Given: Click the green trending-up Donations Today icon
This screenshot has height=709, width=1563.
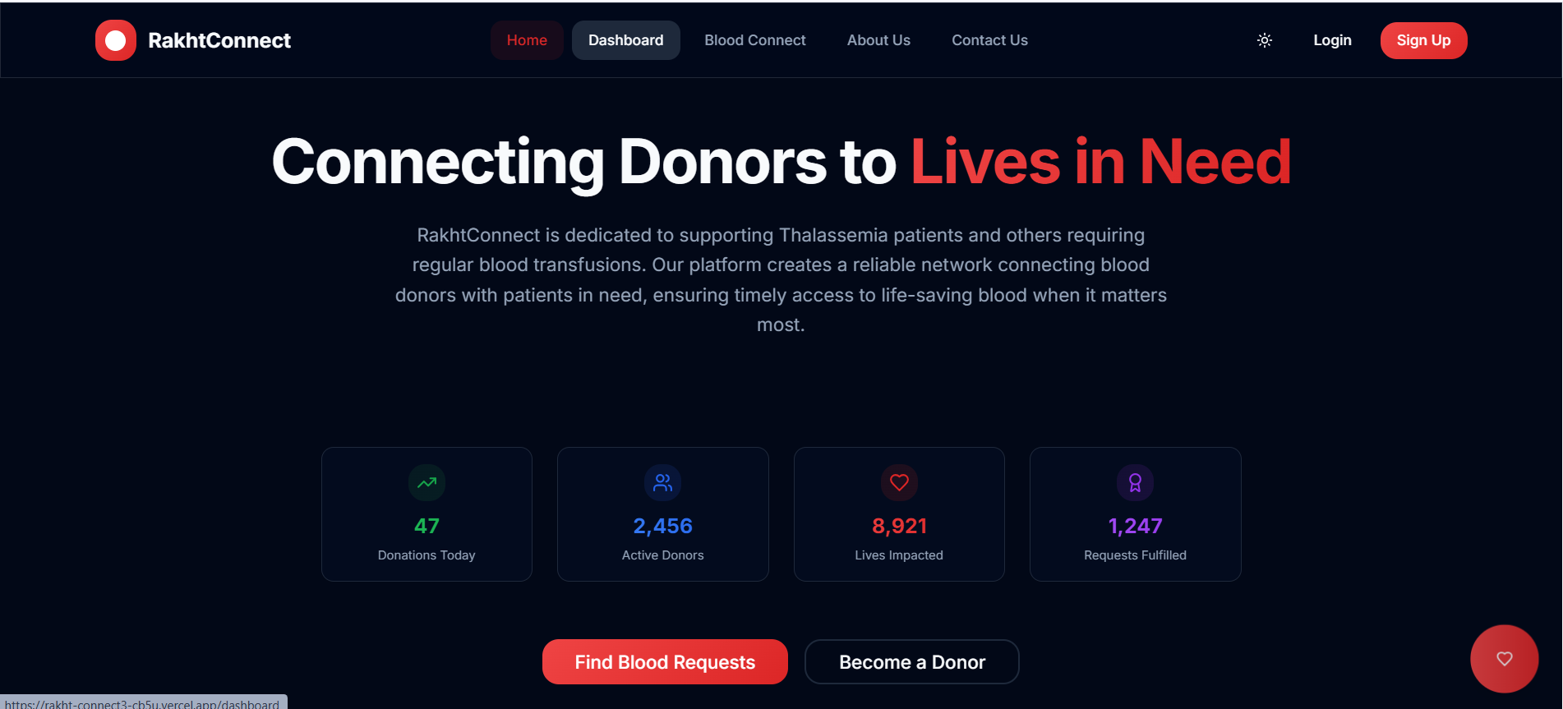Looking at the screenshot, I should point(426,483).
